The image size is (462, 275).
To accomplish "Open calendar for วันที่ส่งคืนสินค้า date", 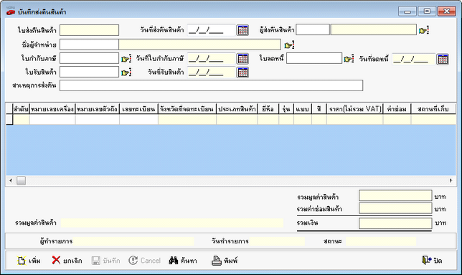I will 242,30.
